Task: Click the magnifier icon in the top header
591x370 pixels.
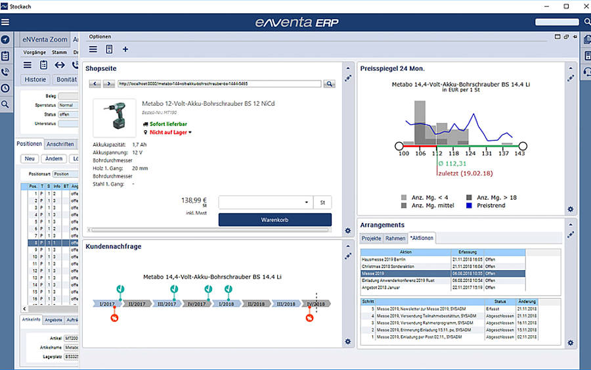Action: click(587, 22)
